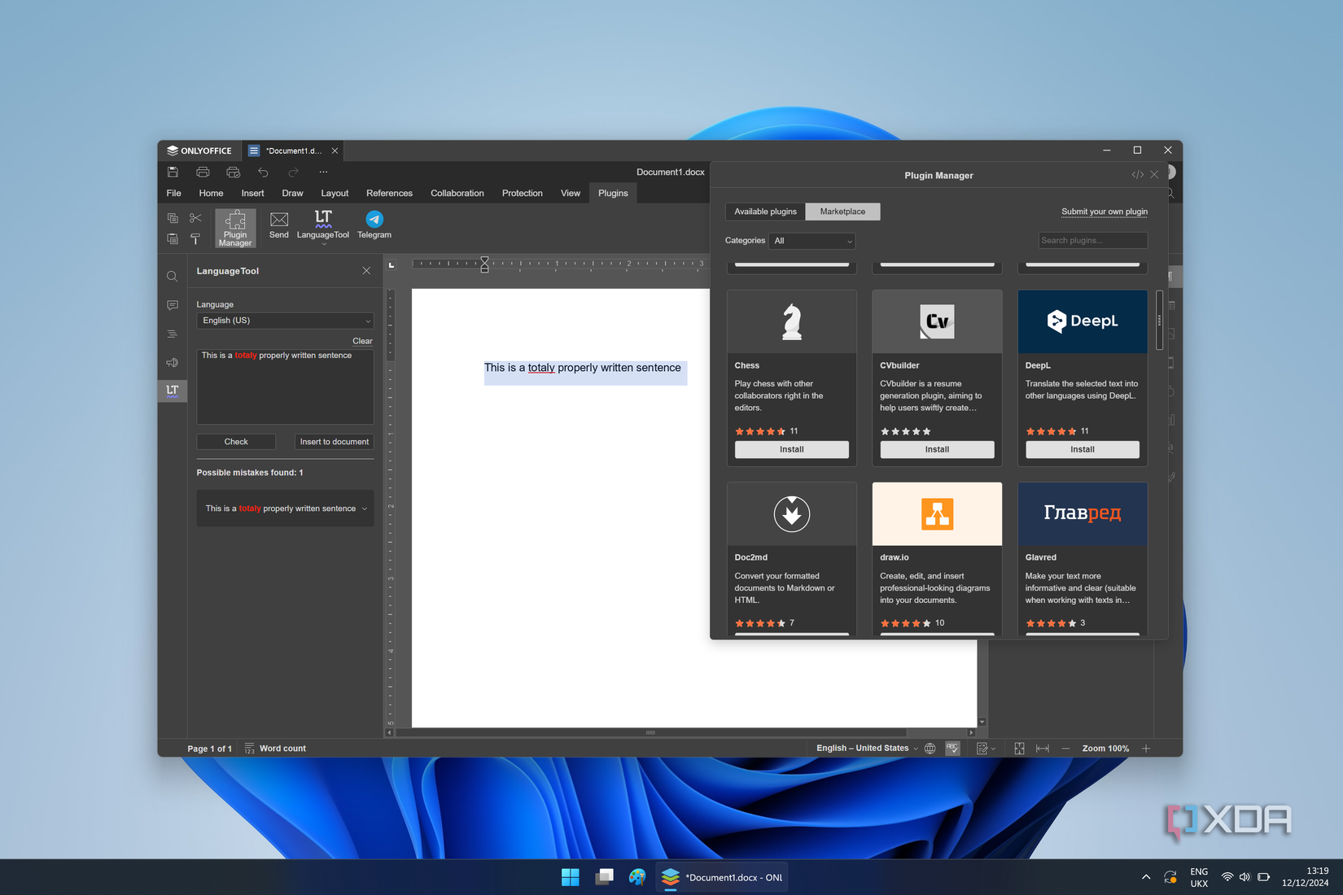Click the Plugin Manager vertical scrollbar

(1160, 321)
